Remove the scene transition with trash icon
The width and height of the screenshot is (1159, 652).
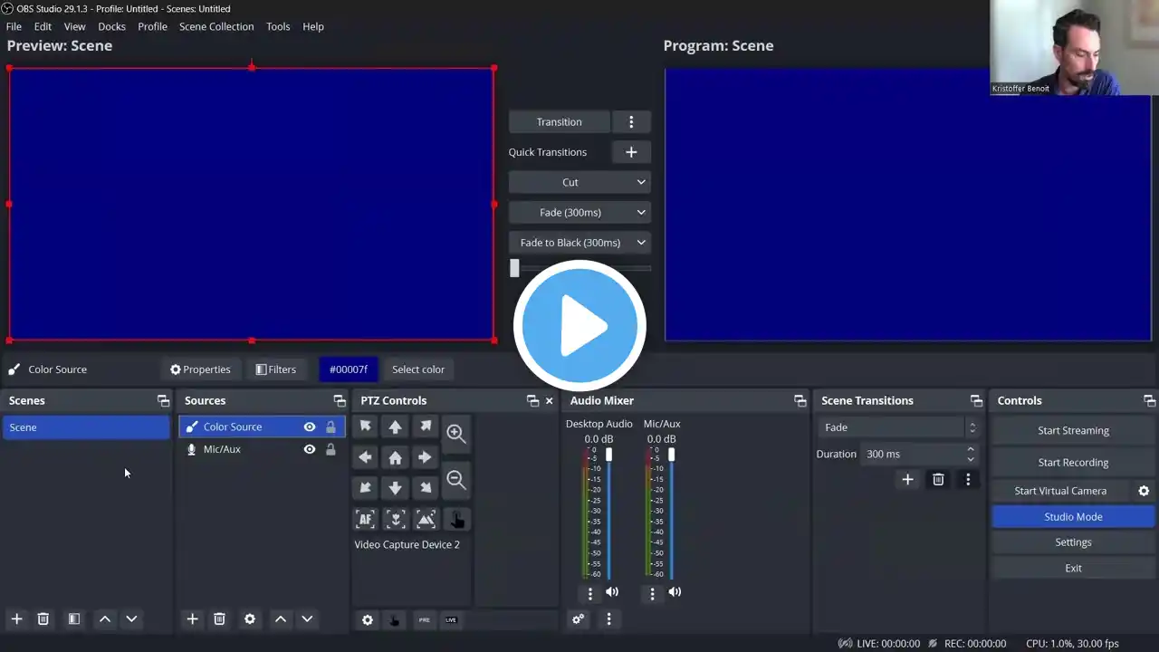coord(938,479)
